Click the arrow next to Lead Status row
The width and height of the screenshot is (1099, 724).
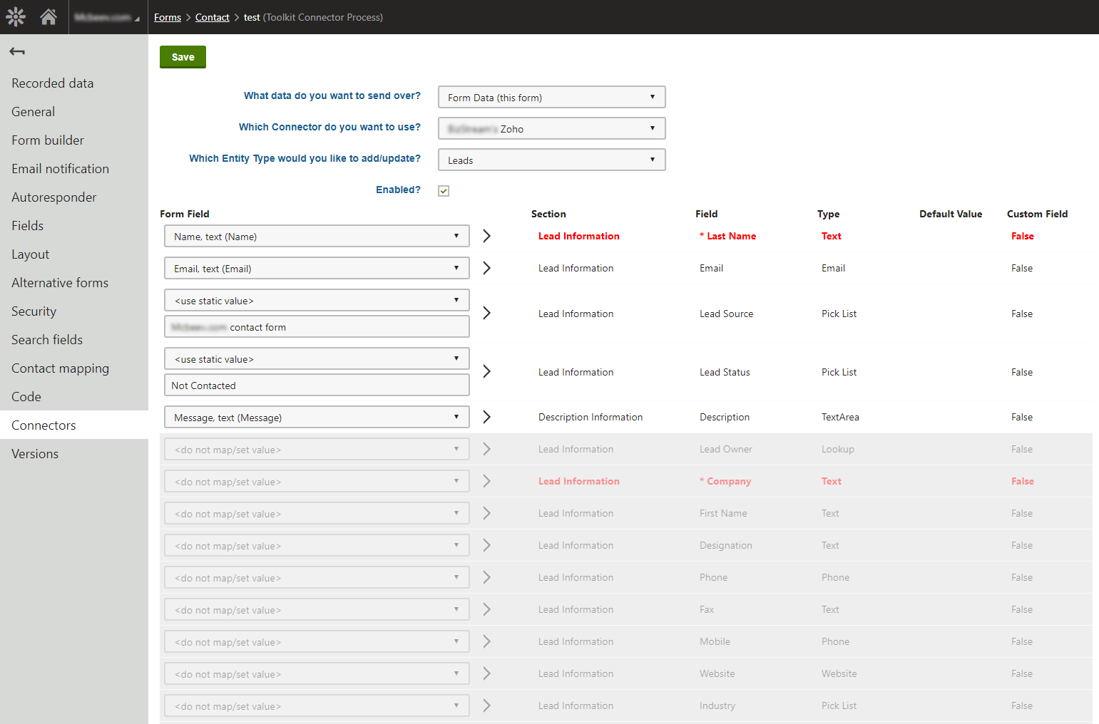(486, 371)
